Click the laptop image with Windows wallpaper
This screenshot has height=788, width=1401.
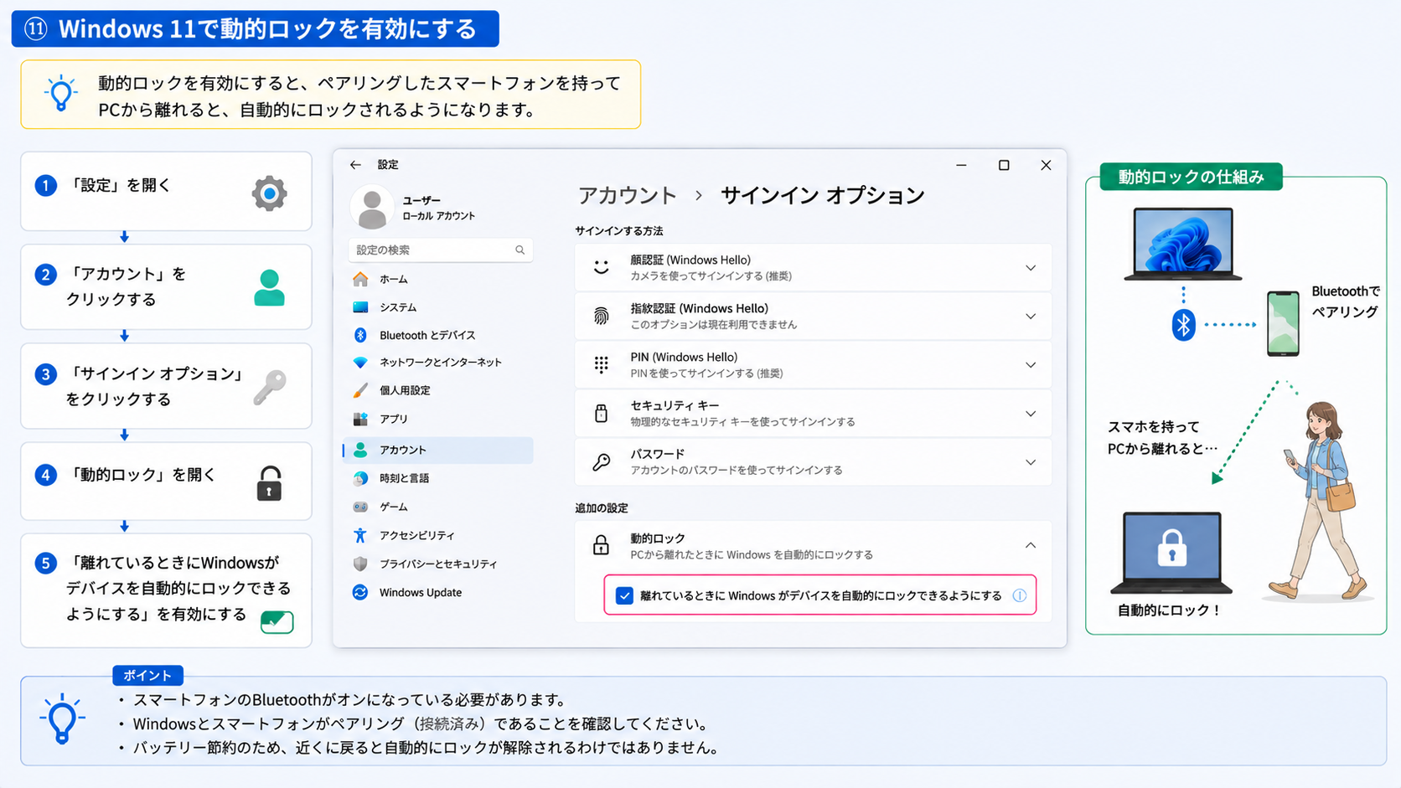pos(1182,244)
